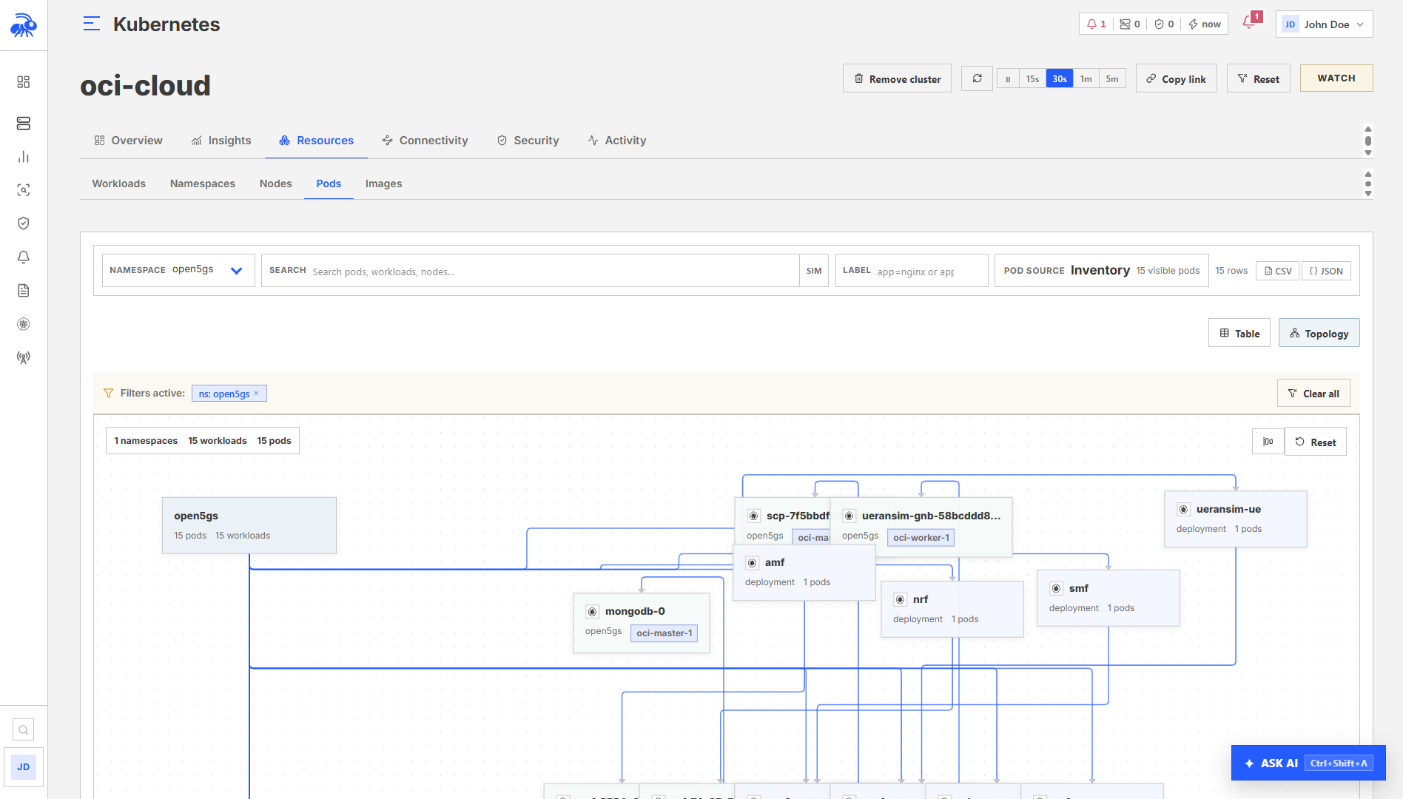1403x799 pixels.
Task: Set refresh interval to 15s
Action: click(1032, 78)
